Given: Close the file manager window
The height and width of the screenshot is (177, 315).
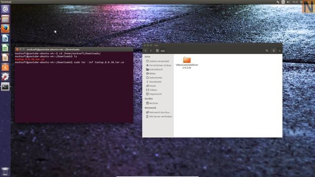Looking at the screenshot, I should click(x=145, y=45).
